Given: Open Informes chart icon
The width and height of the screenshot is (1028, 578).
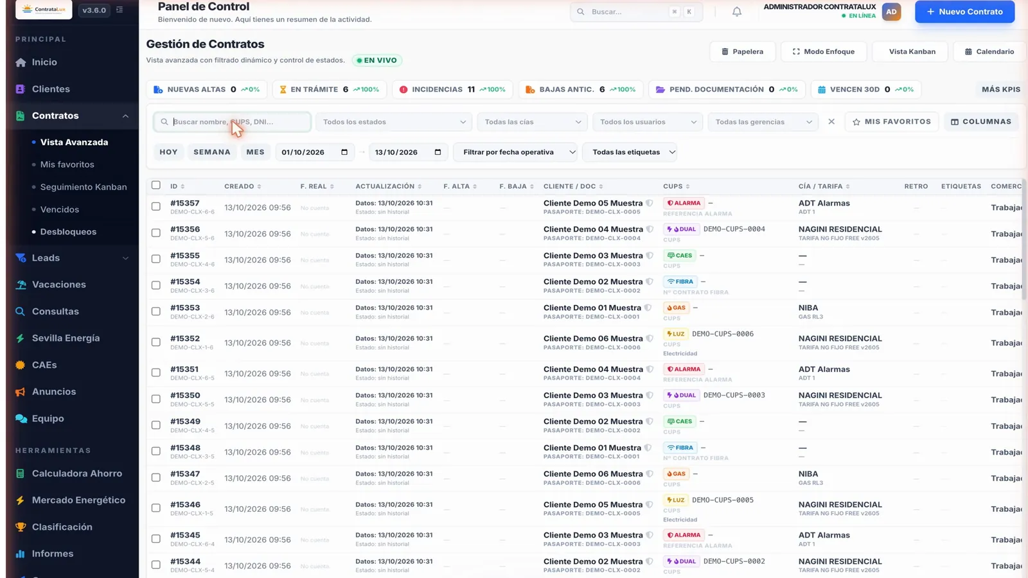Looking at the screenshot, I should pos(21,554).
